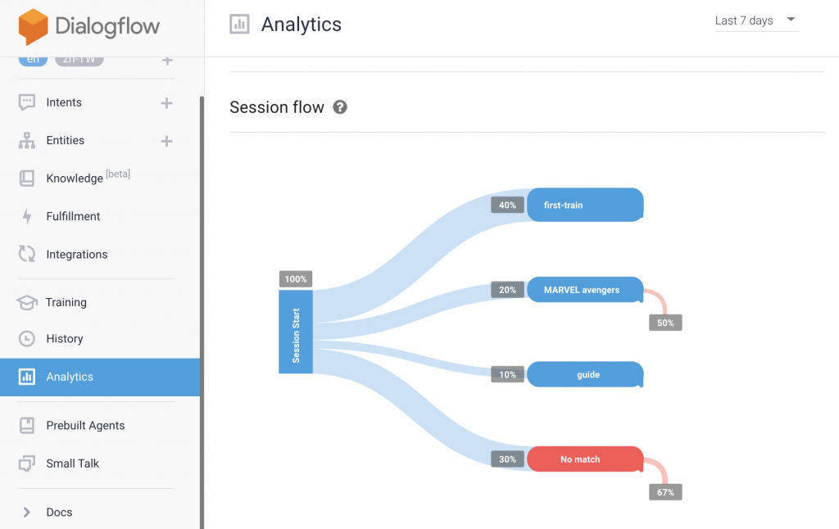Create a new entity with plus

[166, 141]
